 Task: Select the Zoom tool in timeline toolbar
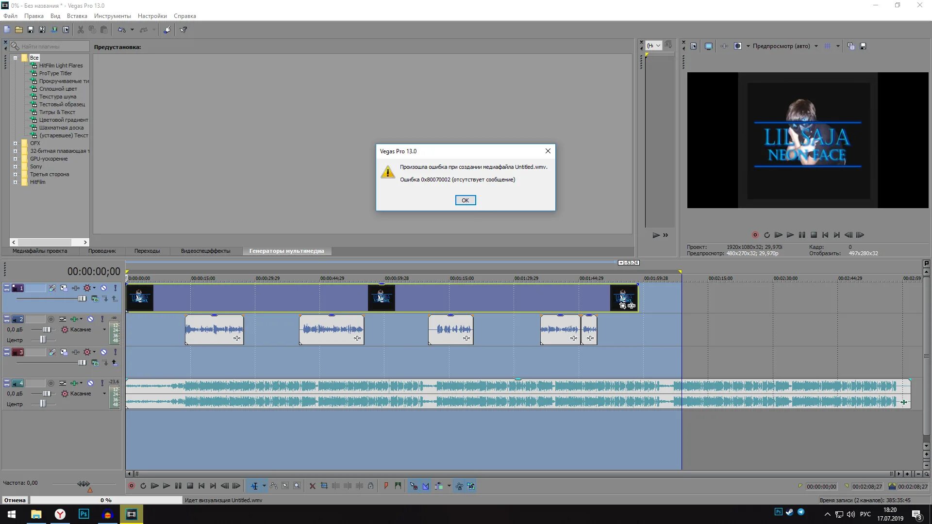coord(297,486)
